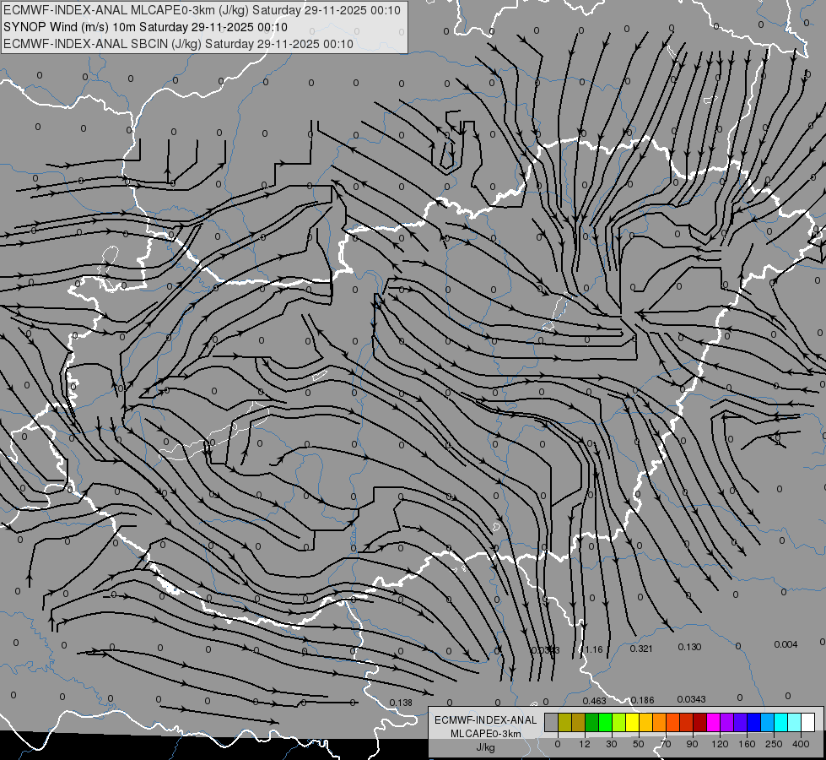
Task: Select the SYNOP Wind 10m header line
Action: click(x=145, y=27)
